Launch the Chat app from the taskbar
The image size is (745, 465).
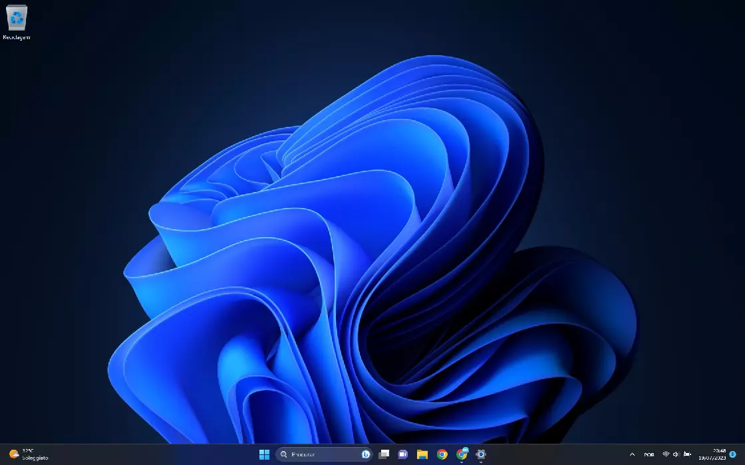point(402,454)
